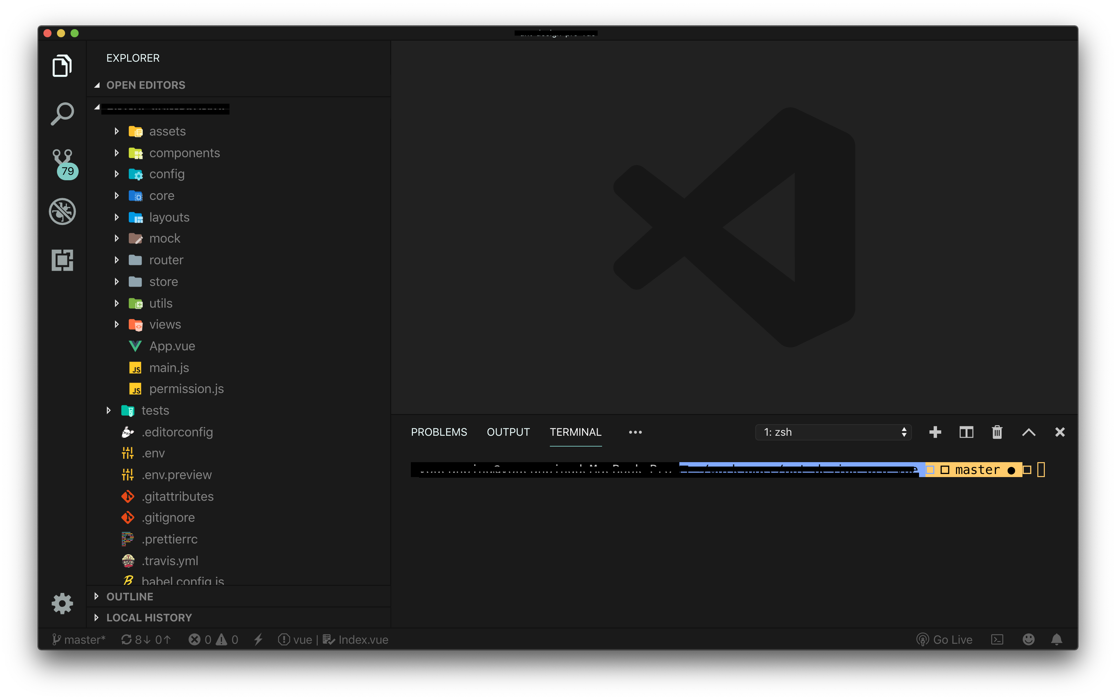Open the Extensions view in activity bar
The image size is (1116, 700).
click(62, 260)
